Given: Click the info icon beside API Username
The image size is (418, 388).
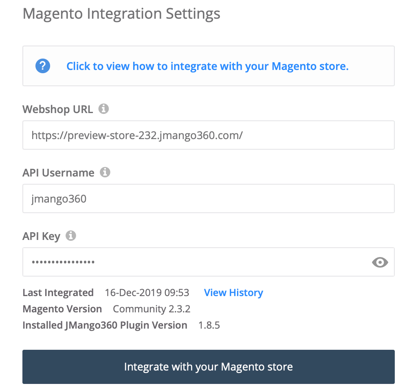Looking at the screenshot, I should click(x=106, y=172).
